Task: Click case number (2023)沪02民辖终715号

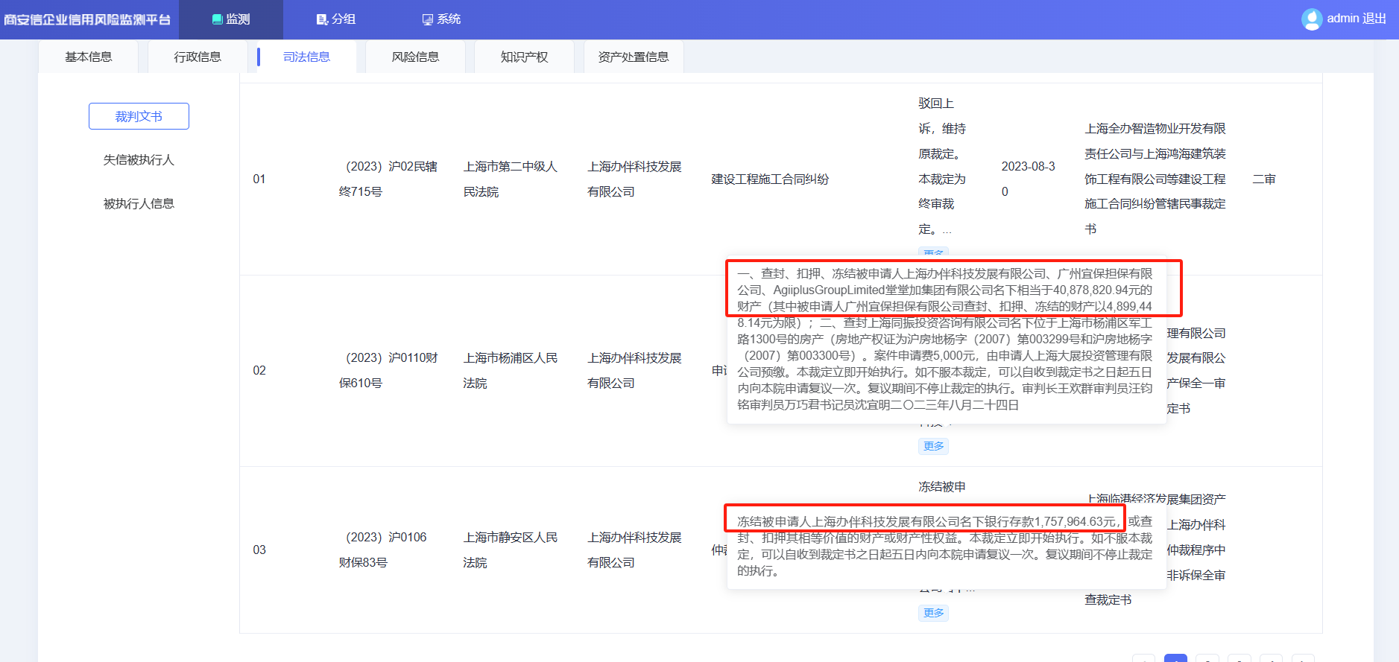Action: [x=388, y=179]
